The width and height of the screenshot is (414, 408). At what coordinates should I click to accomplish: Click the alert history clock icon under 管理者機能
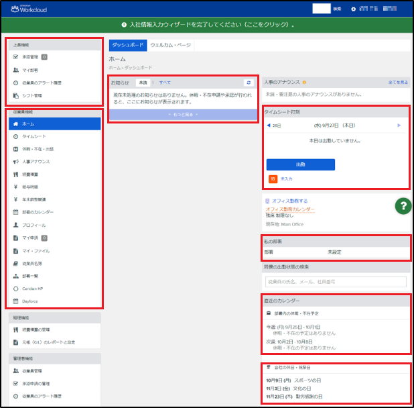click(15, 396)
